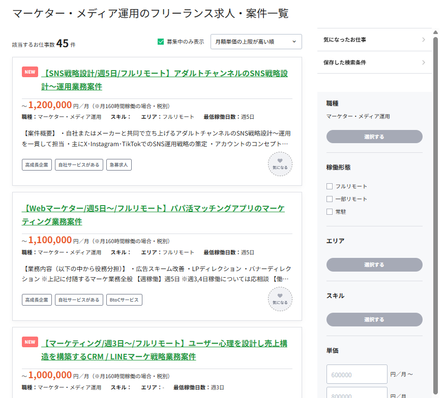Tick the 常駐 checkbox
446x398 pixels.
coord(330,212)
